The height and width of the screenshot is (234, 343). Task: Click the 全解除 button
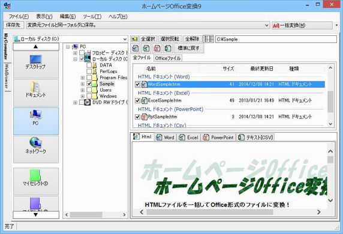(192, 39)
